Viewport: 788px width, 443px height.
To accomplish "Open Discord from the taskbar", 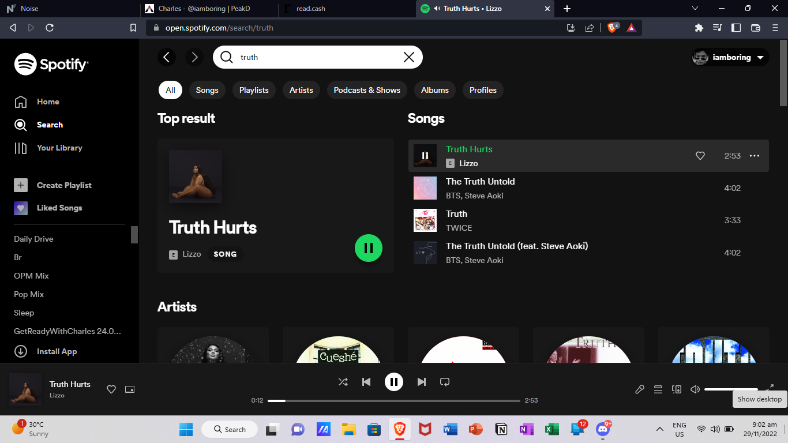I will pos(603,429).
